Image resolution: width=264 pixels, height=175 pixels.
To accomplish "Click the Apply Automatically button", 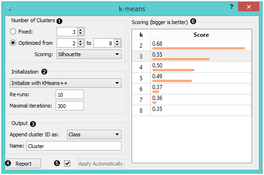I will click(x=101, y=163).
